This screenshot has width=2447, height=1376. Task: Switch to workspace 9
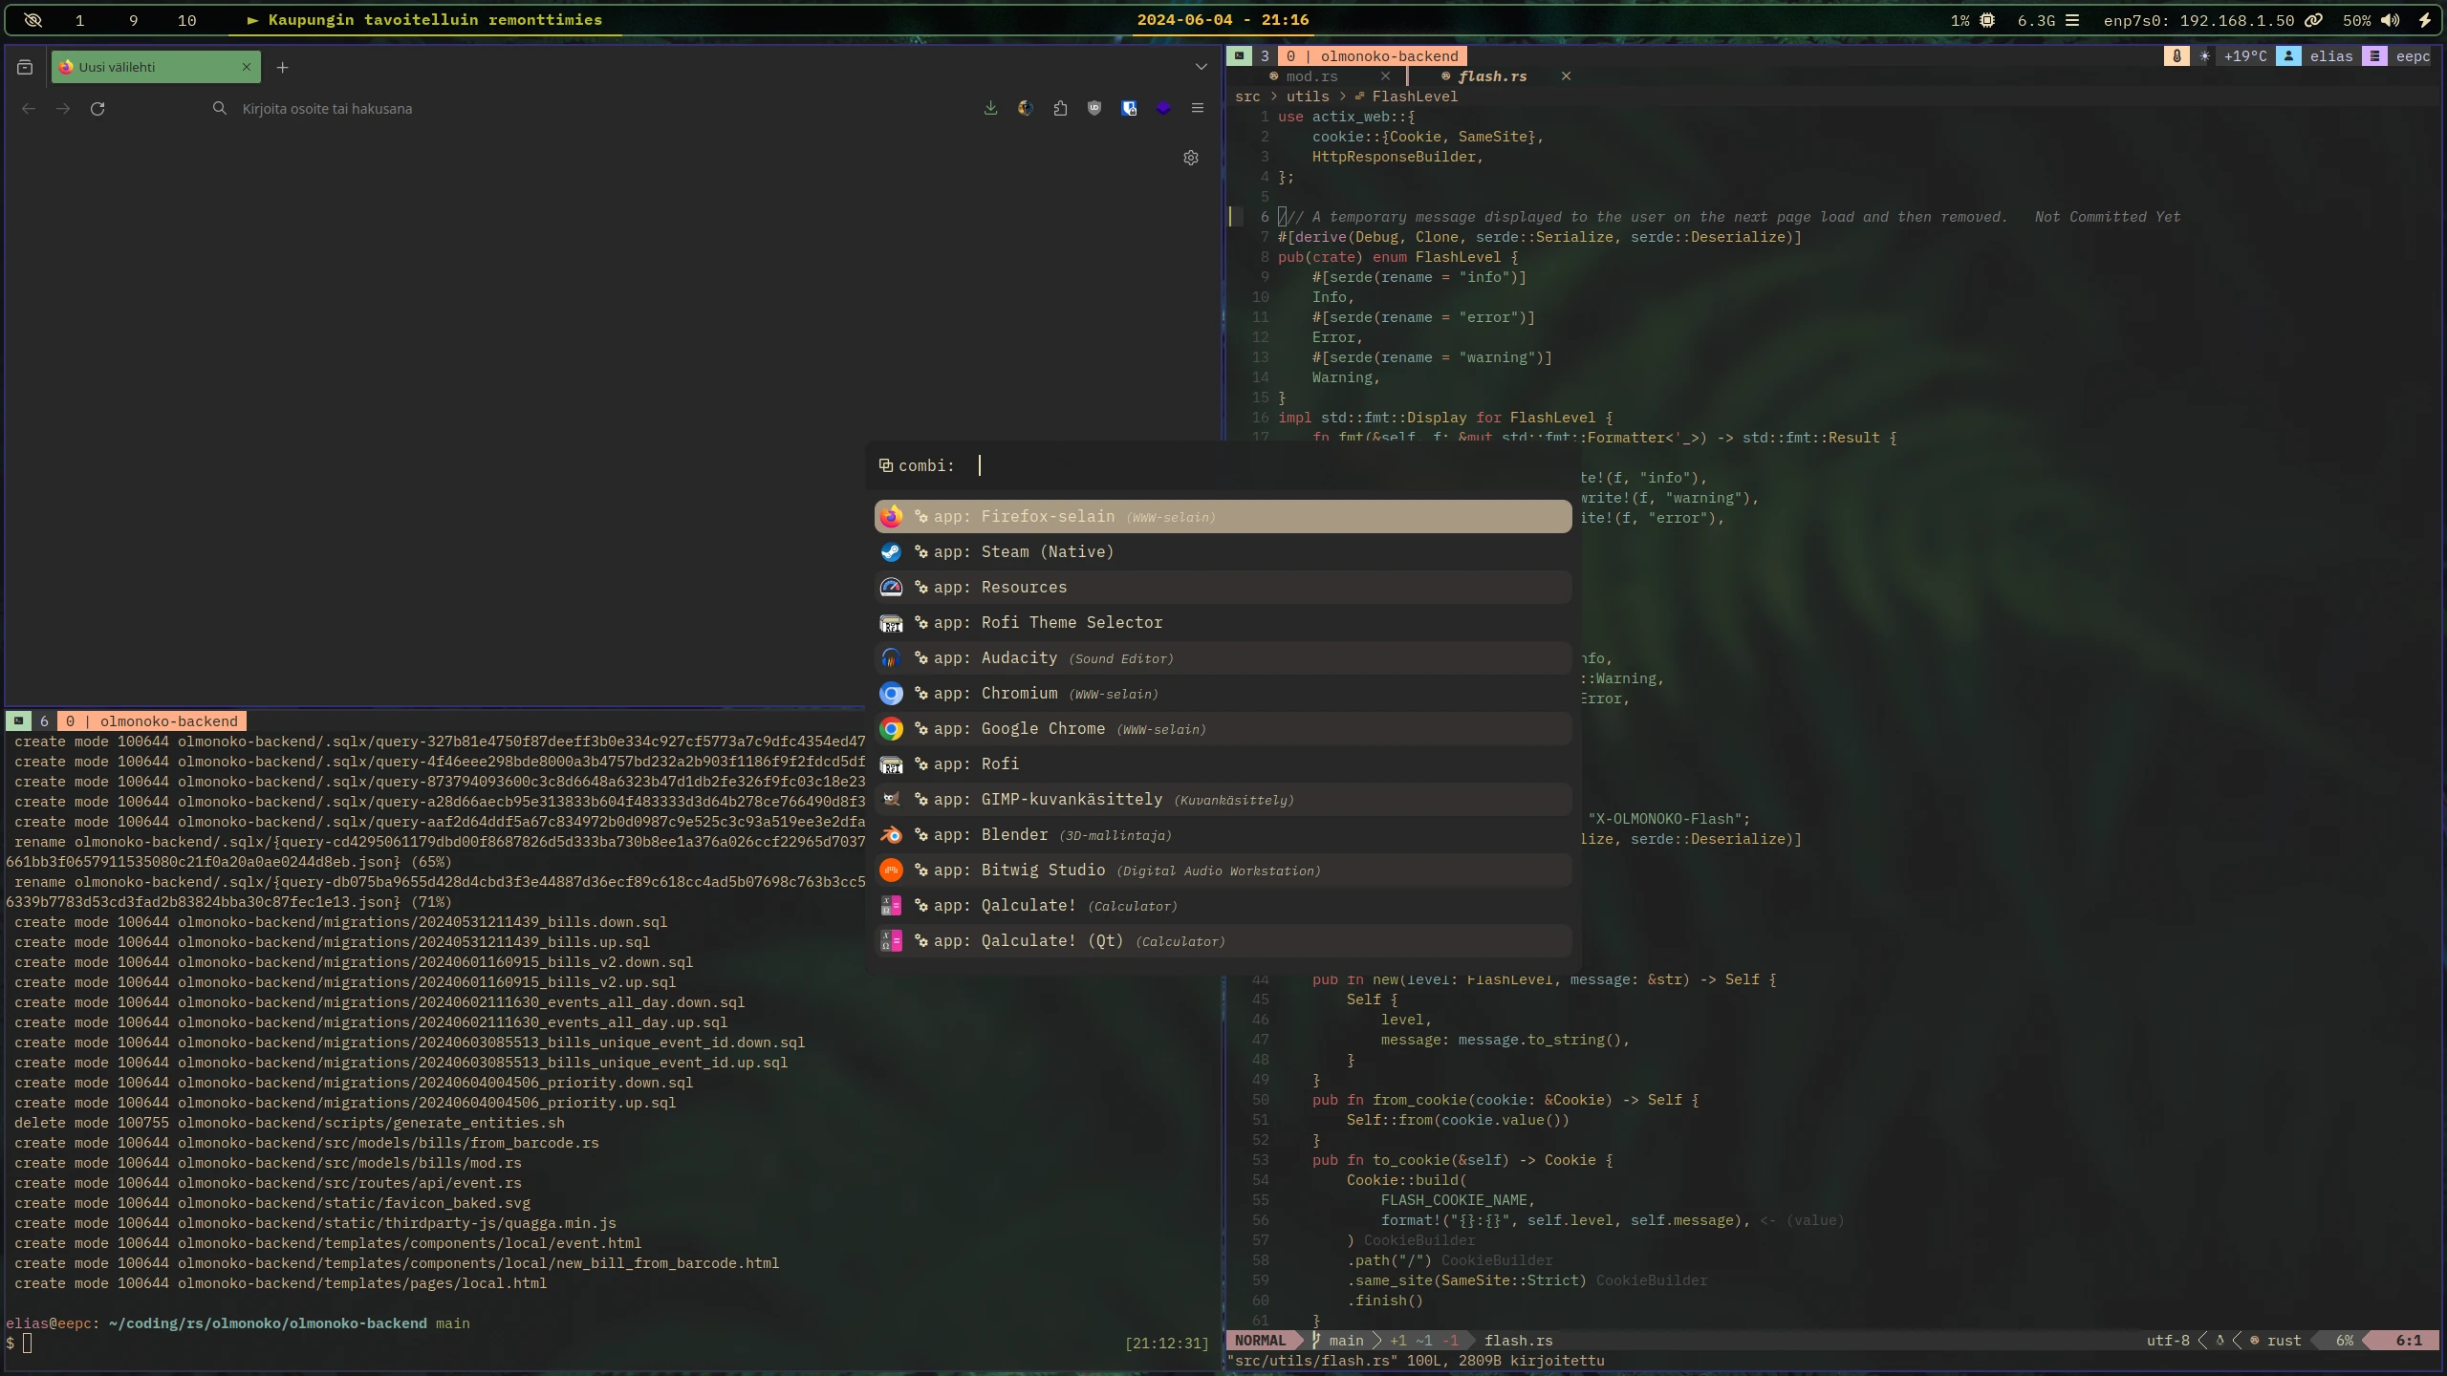pyautogui.click(x=133, y=20)
